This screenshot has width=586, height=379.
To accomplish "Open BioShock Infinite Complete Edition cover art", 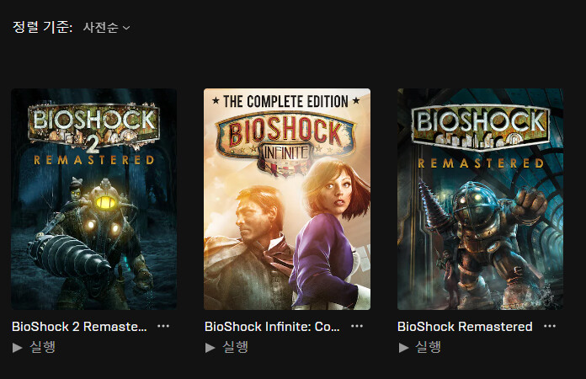I will pos(287,200).
